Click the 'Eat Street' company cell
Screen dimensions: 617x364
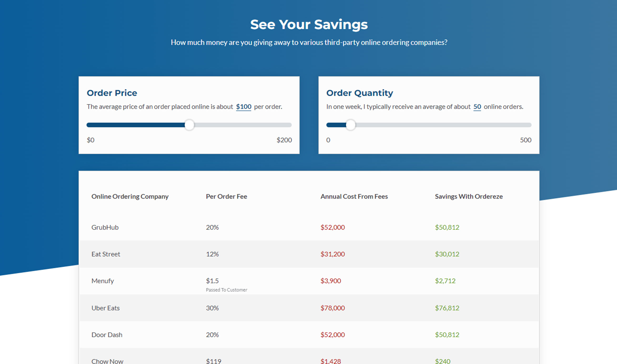106,254
